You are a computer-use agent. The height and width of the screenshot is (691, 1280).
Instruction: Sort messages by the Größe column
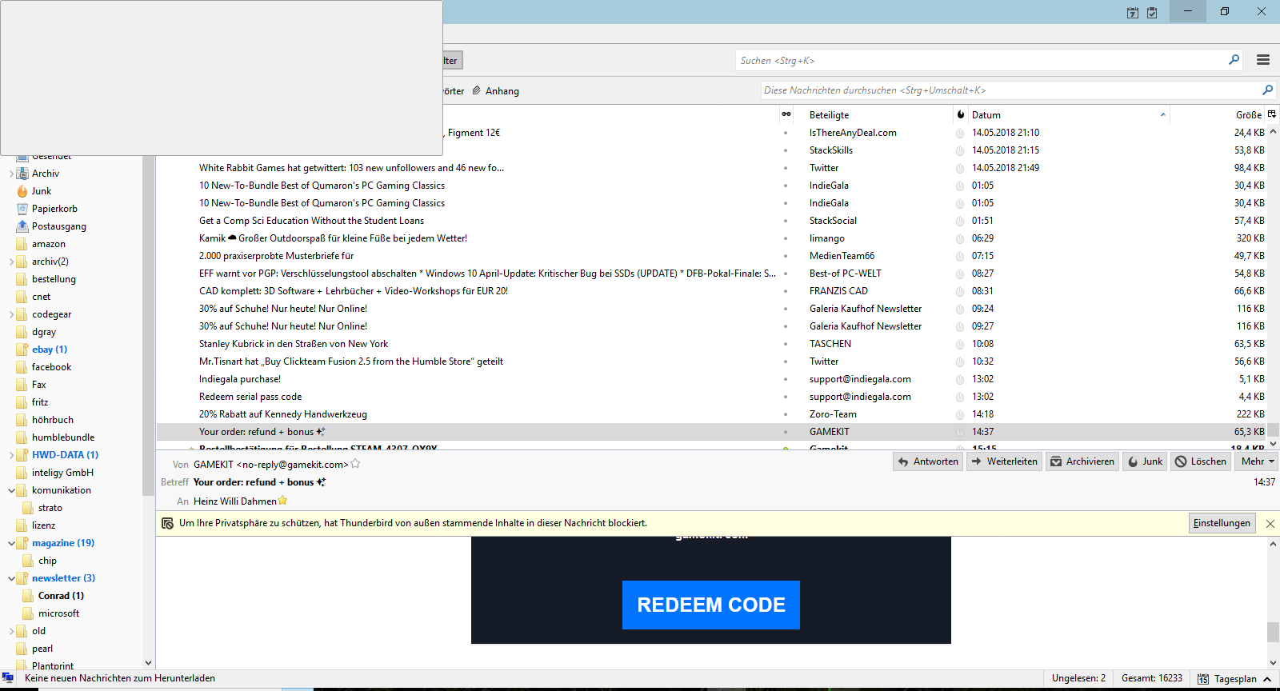tap(1218, 114)
